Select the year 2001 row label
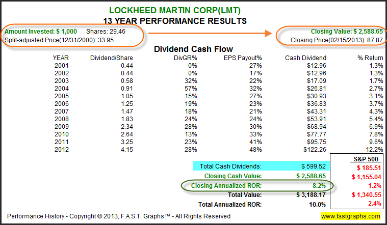The image size is (387, 225). click(x=62, y=66)
